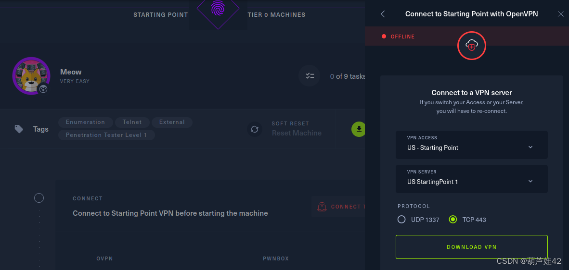Open the VPN Server dropdown

(471, 179)
